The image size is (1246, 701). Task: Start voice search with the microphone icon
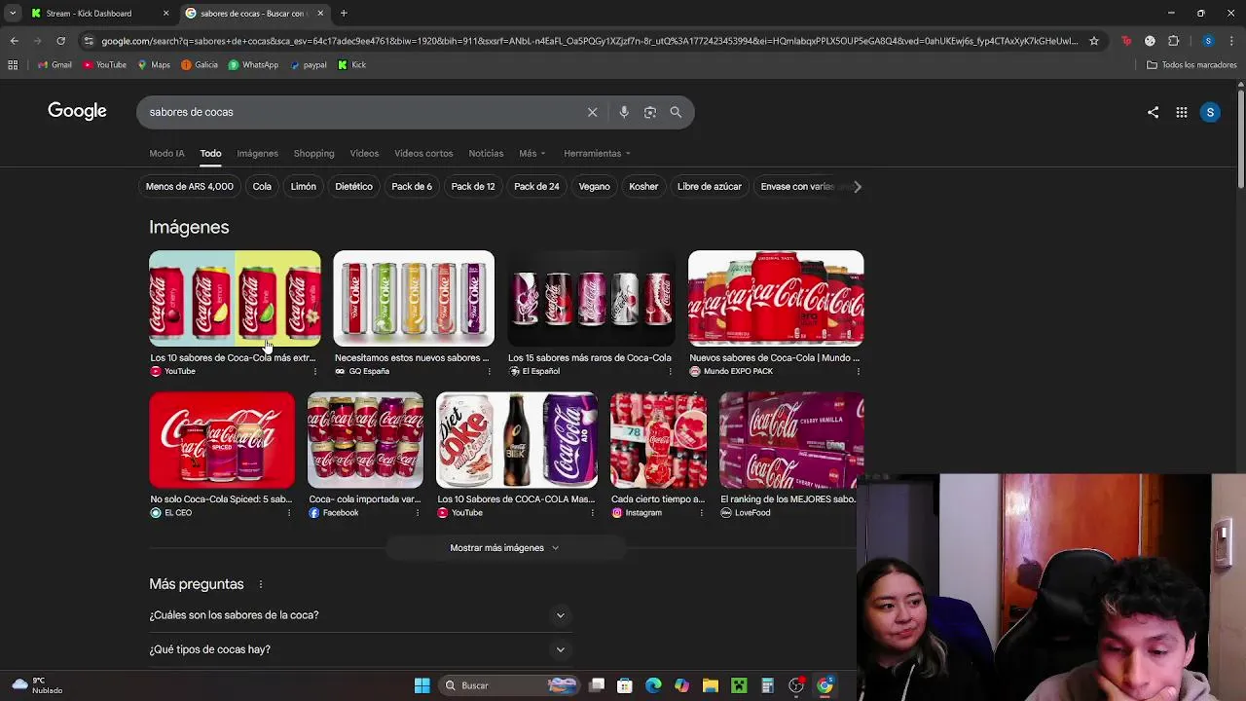point(624,112)
